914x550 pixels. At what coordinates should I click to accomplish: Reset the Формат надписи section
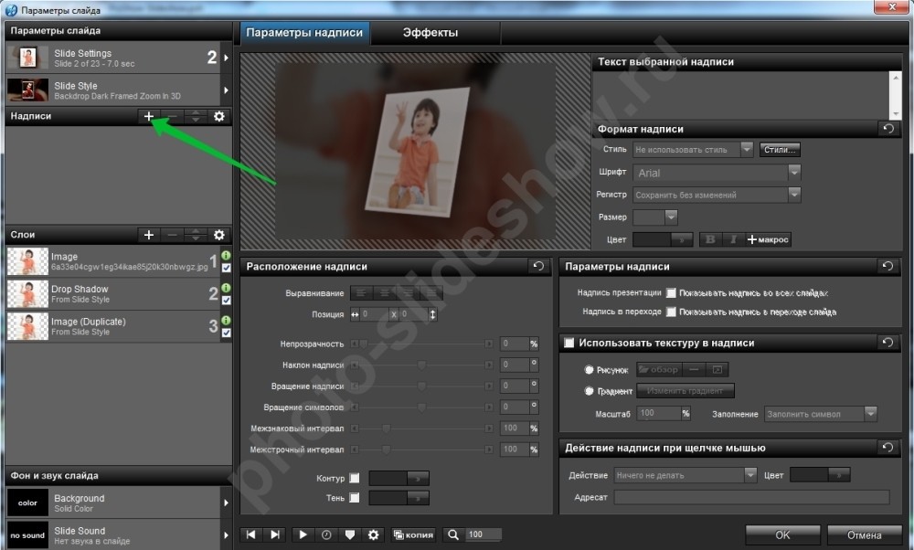click(888, 129)
